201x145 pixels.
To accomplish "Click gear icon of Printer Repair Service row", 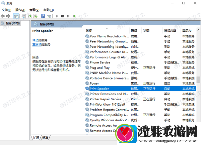I will click(87, 99).
